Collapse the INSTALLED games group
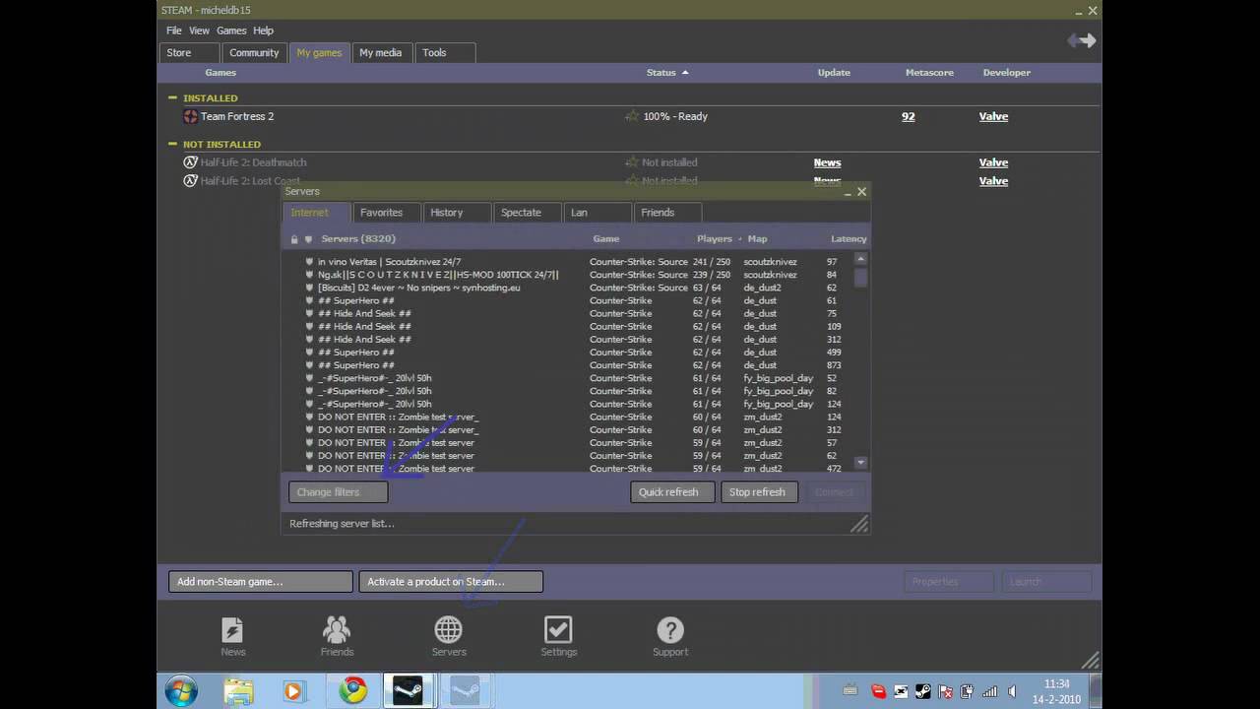This screenshot has height=709, width=1260. coord(172,97)
